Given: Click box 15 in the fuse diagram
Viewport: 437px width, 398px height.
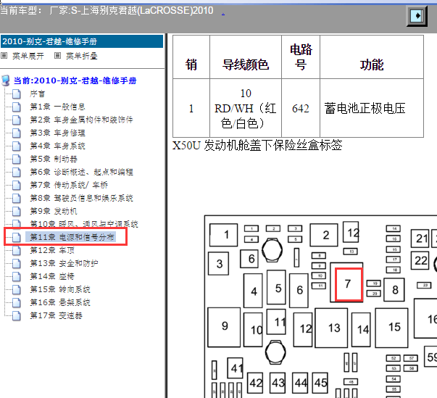Looking at the screenshot, I should coord(391,328).
